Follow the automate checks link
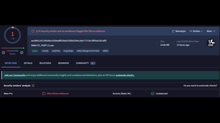Screen dimensions: 220x123 click(125, 75)
